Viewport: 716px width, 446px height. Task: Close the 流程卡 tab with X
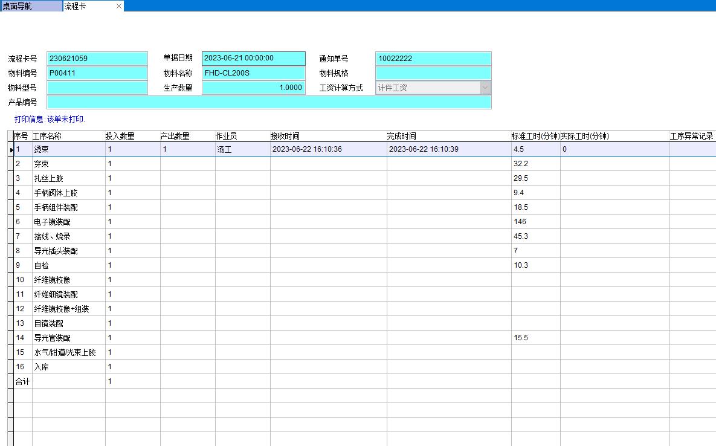click(x=119, y=6)
